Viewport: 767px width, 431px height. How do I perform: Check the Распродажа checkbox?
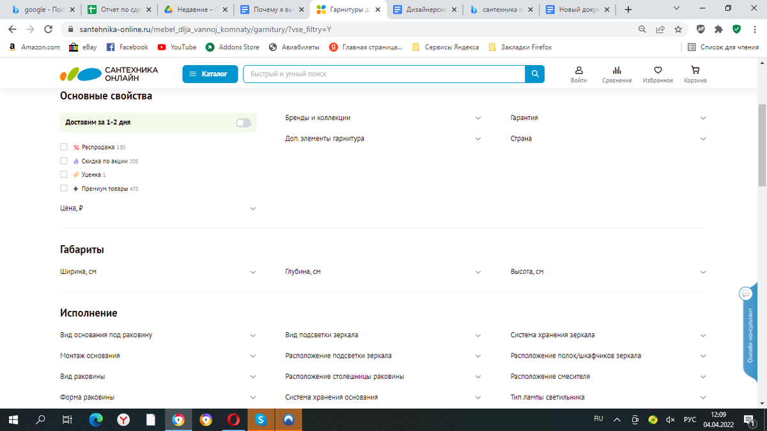(64, 147)
